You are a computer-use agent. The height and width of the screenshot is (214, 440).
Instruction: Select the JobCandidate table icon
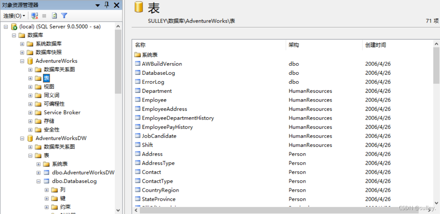coord(138,136)
